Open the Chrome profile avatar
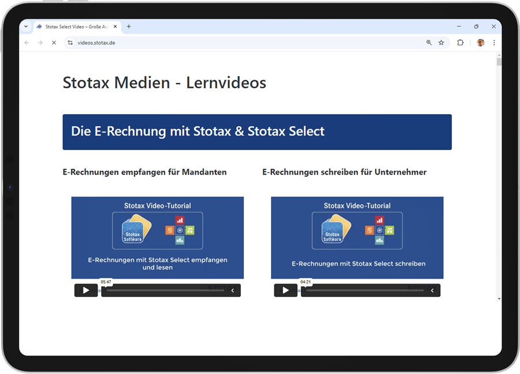Viewport: 520px width, 374px height. (481, 43)
